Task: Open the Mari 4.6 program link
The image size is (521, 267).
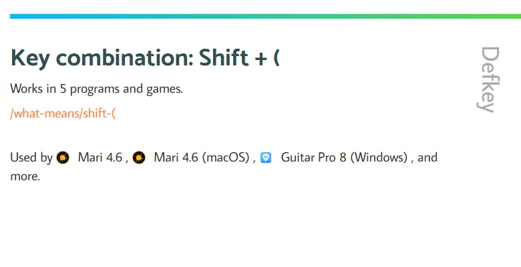Action: pyautogui.click(x=100, y=158)
